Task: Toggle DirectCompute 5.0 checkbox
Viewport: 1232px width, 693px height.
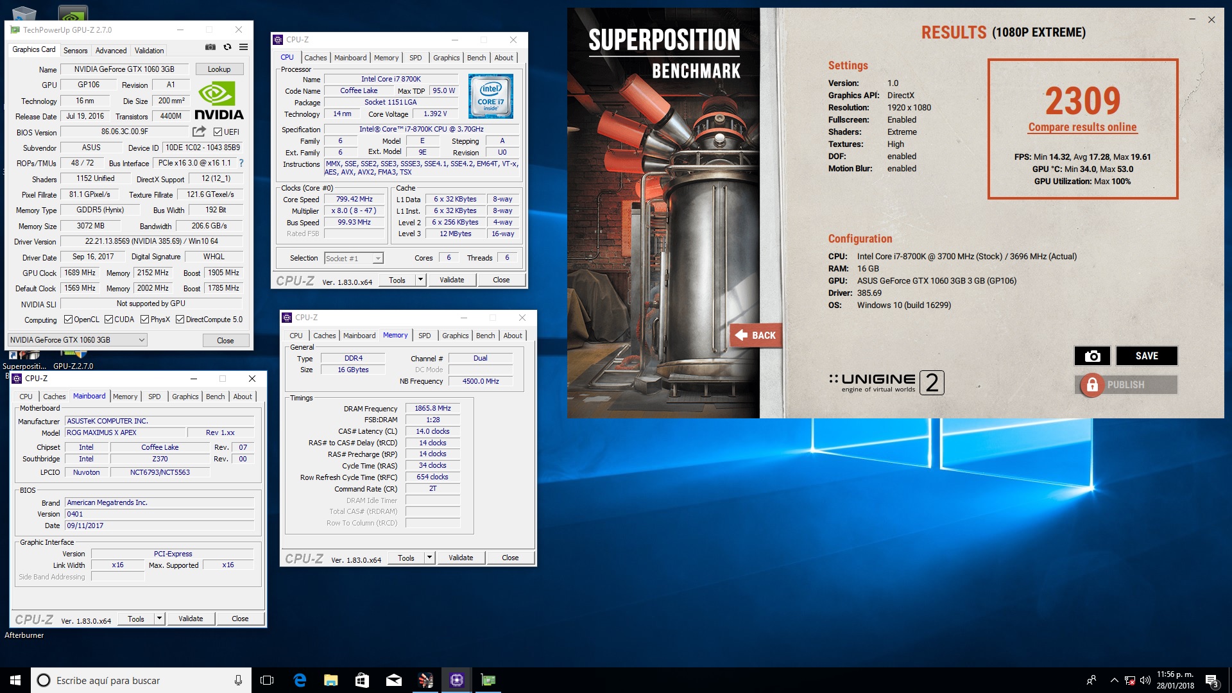Action: coord(180,320)
